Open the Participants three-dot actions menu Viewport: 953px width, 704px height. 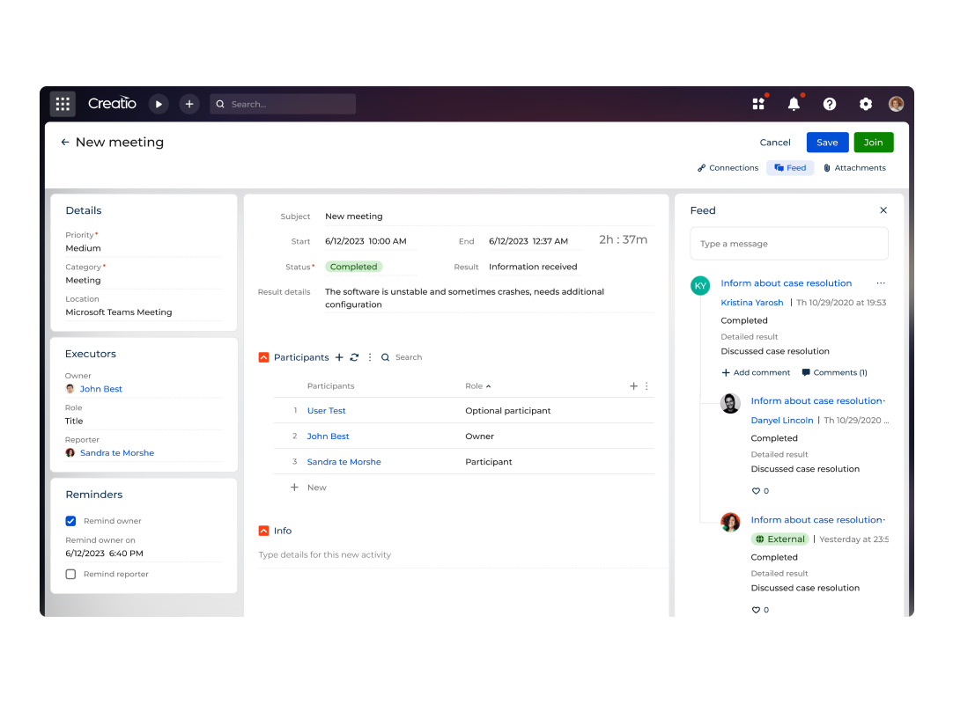coord(369,357)
